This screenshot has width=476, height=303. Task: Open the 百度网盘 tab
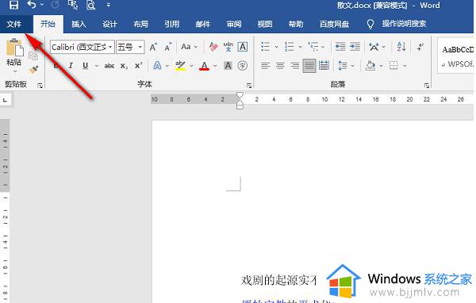pos(334,24)
